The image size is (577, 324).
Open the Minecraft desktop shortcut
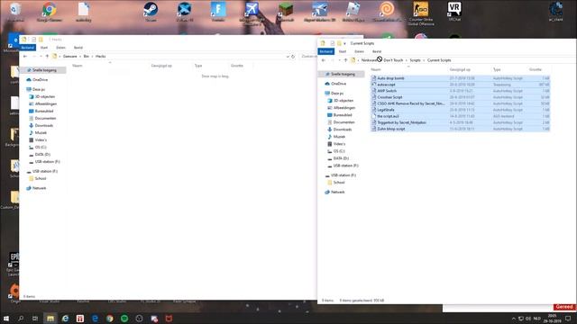[286, 12]
